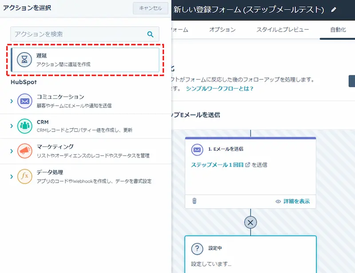355x273 pixels.
Task: Click the pencil icon to edit form name
Action: click(x=334, y=10)
